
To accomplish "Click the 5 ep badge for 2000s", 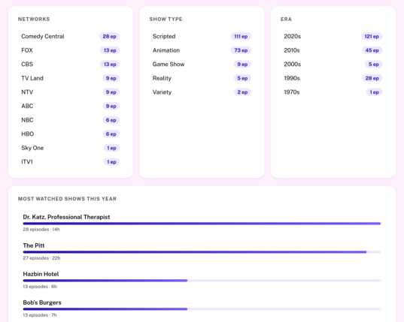I will [374, 65].
